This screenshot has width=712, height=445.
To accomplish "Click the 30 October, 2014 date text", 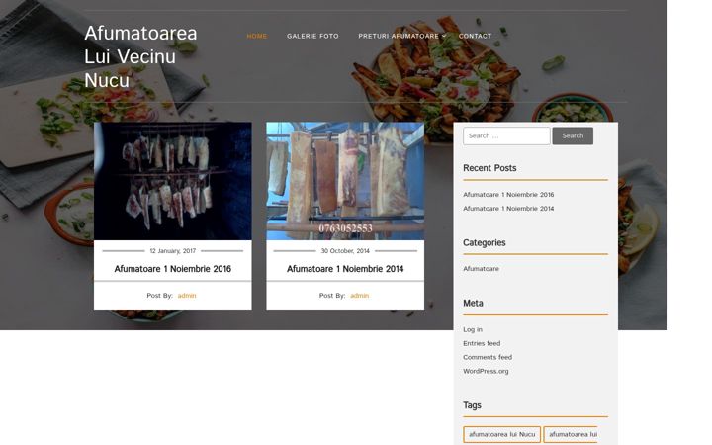I will [345, 251].
